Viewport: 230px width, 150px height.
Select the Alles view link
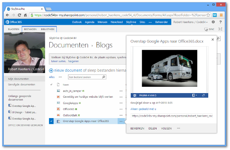(x=52, y=77)
